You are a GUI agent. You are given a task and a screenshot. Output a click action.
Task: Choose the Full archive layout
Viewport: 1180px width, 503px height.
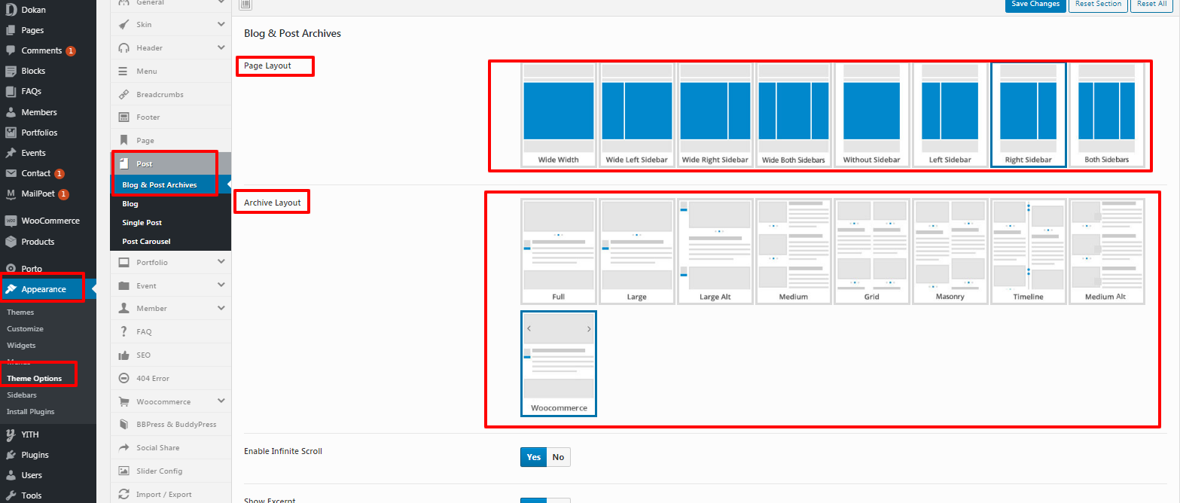[x=558, y=251]
